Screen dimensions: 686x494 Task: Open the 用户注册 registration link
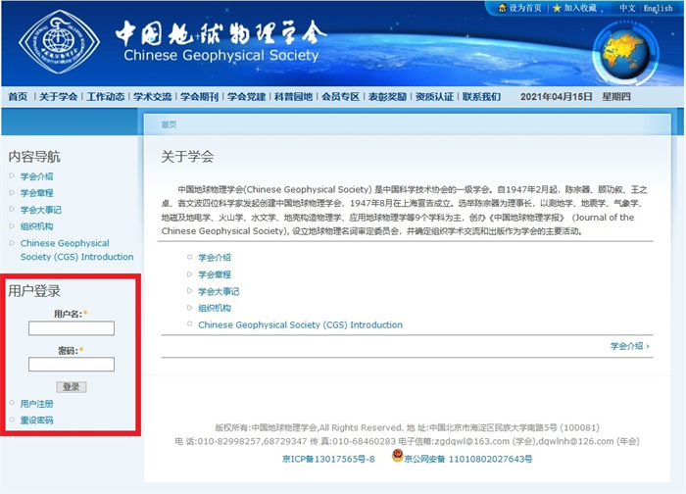click(37, 404)
